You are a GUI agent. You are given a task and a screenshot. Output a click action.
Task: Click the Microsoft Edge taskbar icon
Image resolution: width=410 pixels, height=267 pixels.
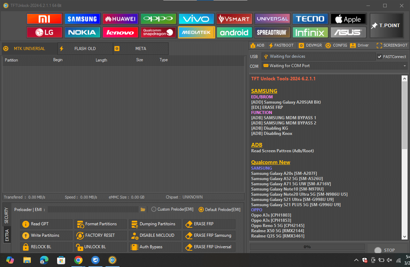tap(44, 260)
